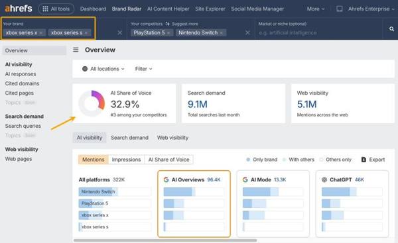This screenshot has height=243, width=398.
Task: Toggle the sidebar with hamburger icon
Action: pos(76,50)
